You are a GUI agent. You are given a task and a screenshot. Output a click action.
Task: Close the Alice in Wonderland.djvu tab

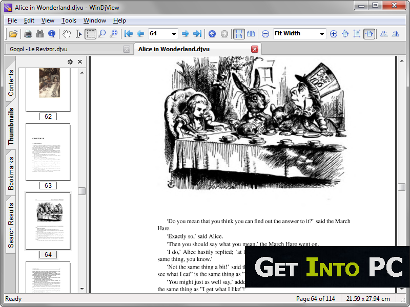click(255, 49)
